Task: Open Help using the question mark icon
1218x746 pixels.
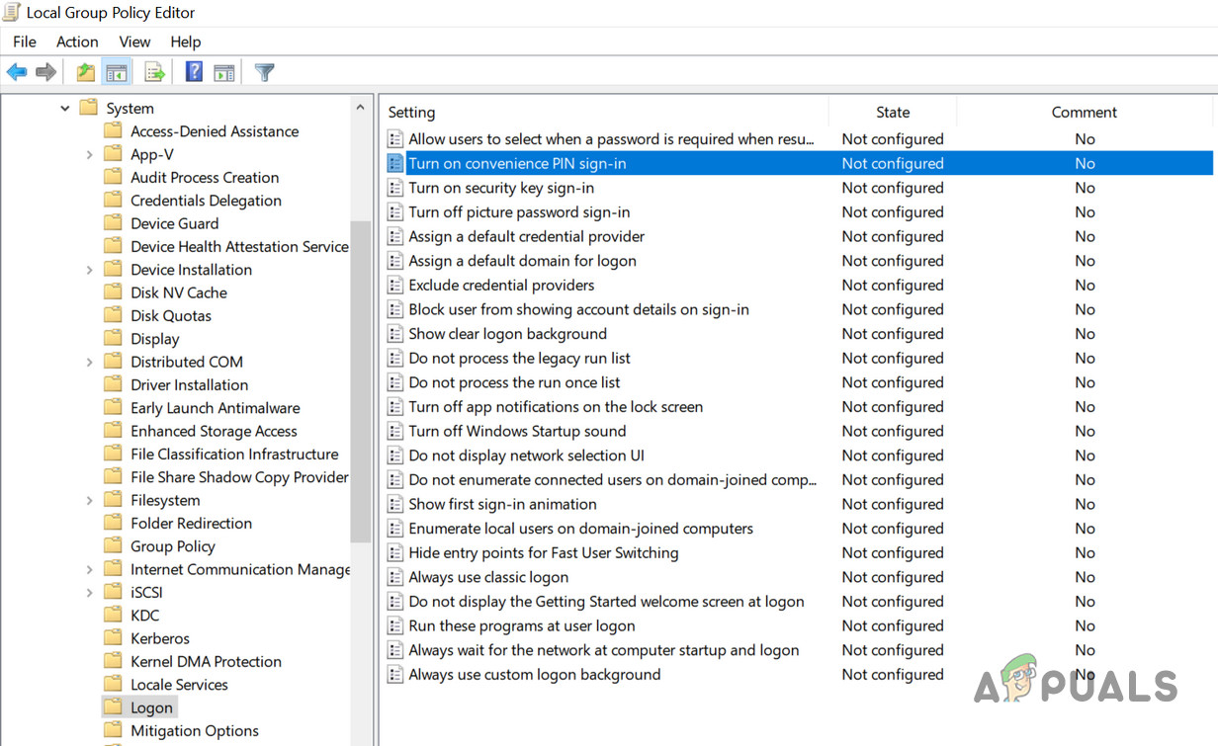Action: 194,72
